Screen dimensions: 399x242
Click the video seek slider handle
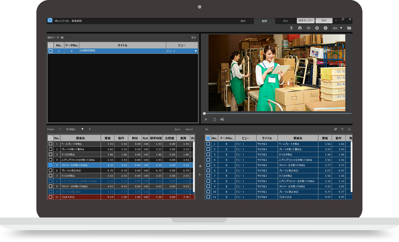coord(204,113)
